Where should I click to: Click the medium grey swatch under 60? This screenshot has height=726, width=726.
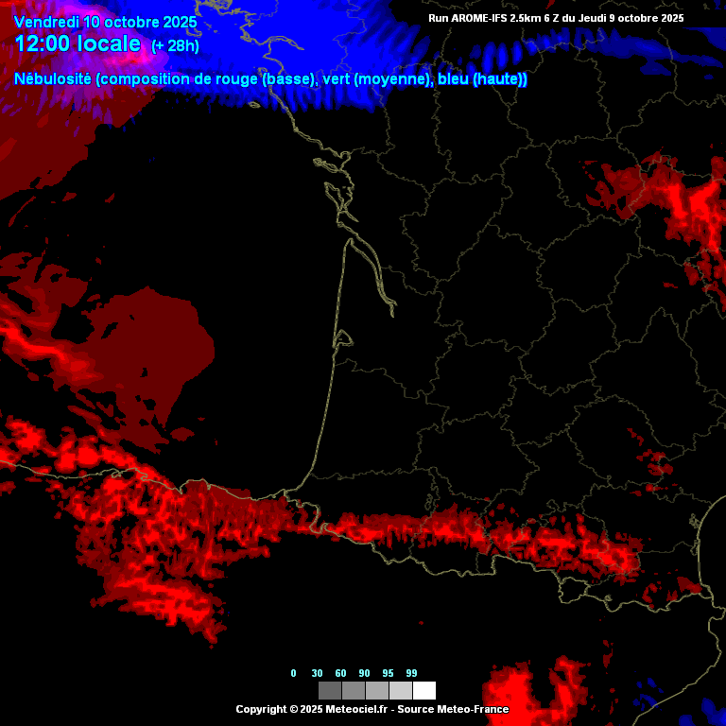click(x=354, y=690)
